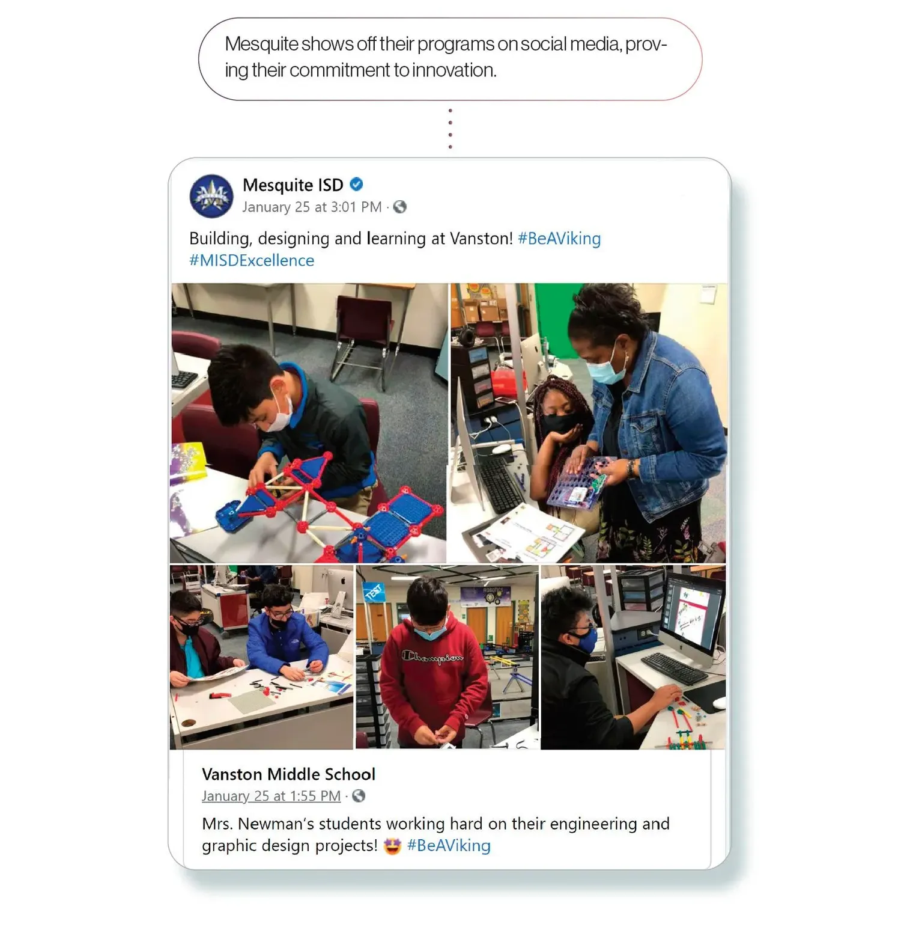
Task: Open the photo of student at iMac computer
Action: (633, 657)
